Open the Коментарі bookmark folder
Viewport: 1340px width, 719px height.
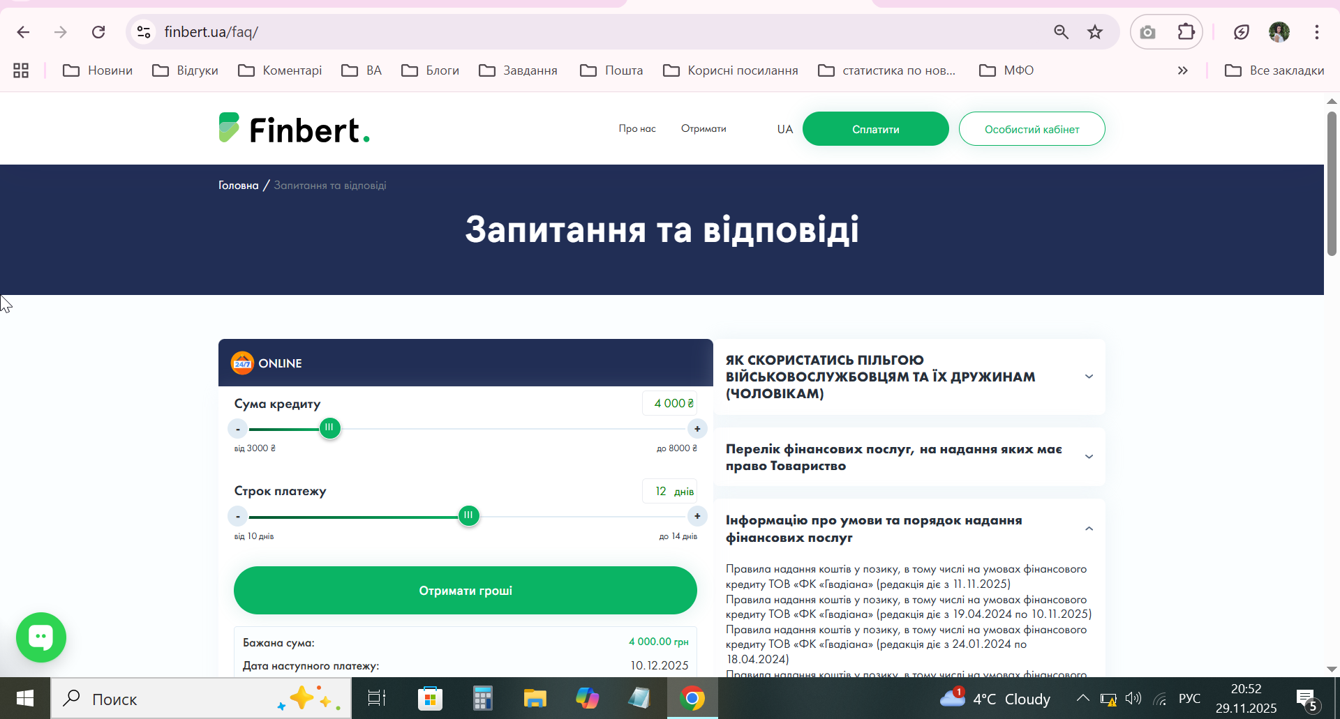point(280,70)
